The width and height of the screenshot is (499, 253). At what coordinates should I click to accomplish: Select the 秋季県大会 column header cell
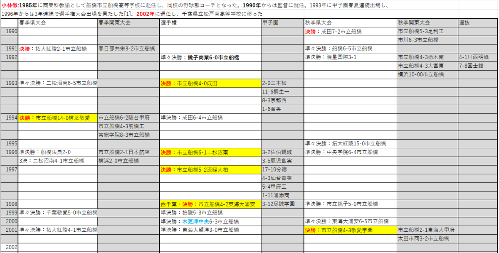click(350, 23)
